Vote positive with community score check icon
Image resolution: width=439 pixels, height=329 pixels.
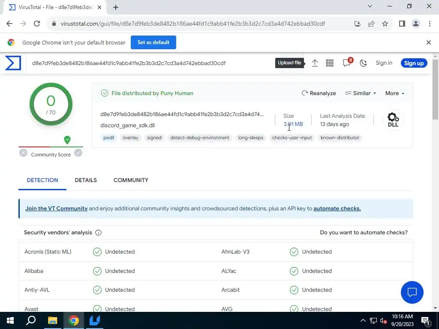(x=78, y=153)
